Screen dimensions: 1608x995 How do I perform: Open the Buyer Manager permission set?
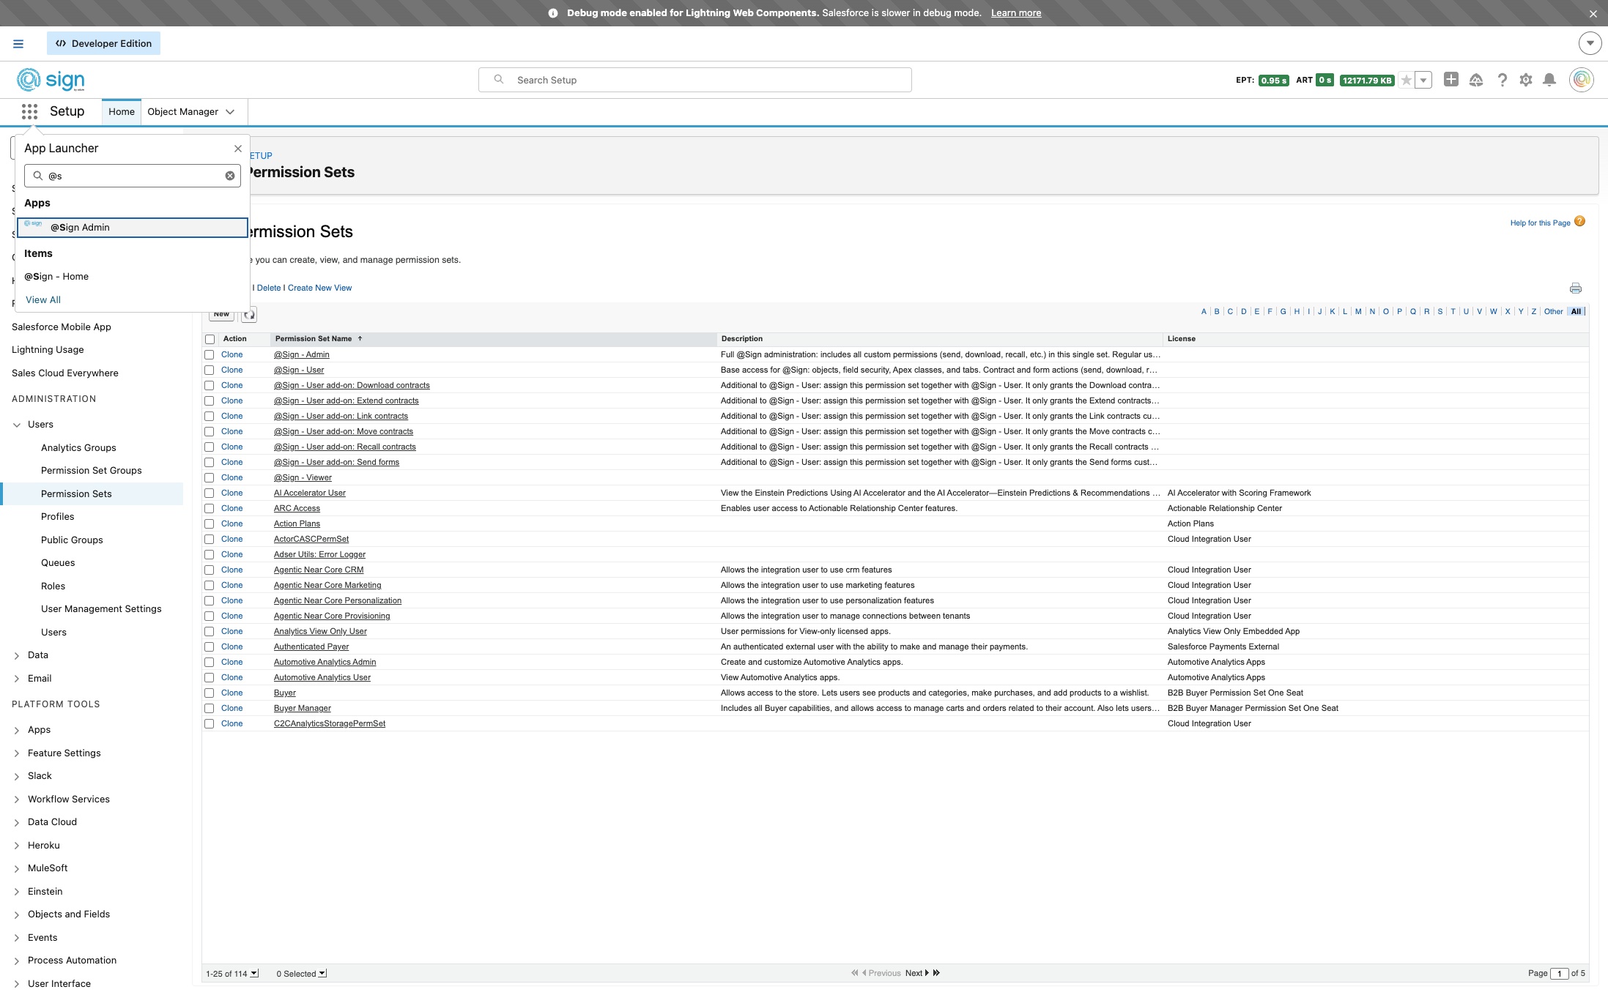(302, 708)
